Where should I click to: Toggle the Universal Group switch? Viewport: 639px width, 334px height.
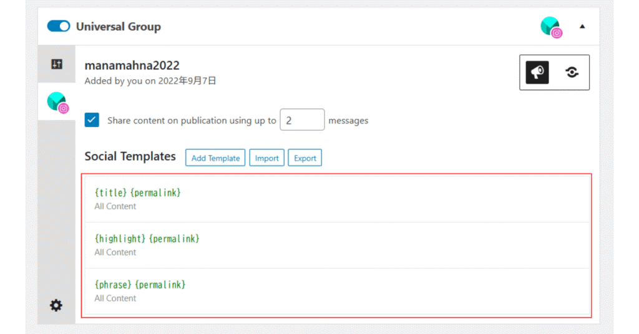click(59, 27)
